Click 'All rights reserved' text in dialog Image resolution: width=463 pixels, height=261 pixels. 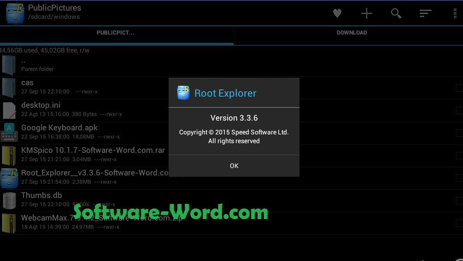pyautogui.click(x=234, y=141)
